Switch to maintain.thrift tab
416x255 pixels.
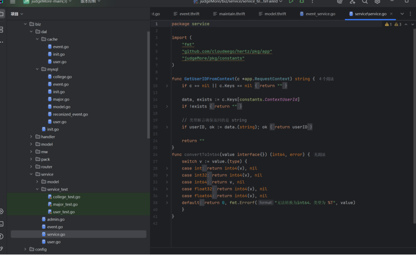pyautogui.click(x=229, y=13)
